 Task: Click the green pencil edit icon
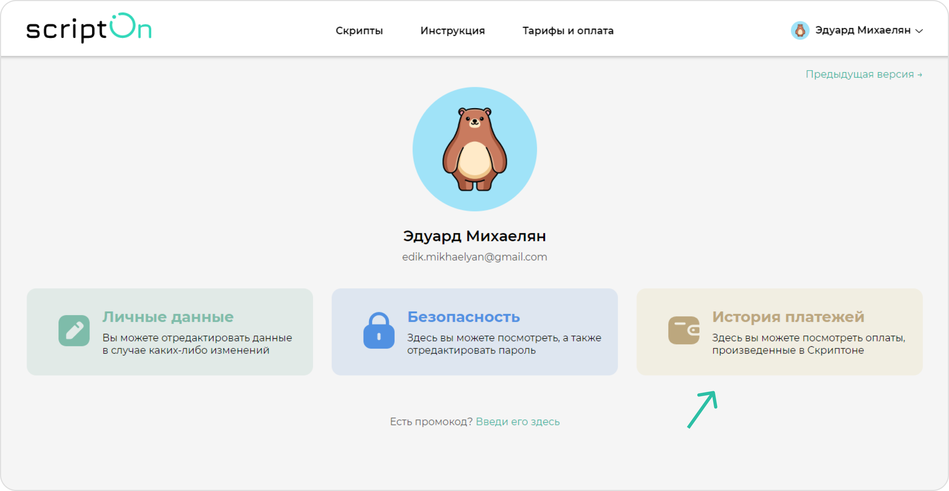coord(74,330)
